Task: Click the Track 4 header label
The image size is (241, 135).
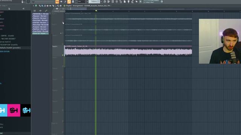Action: (55, 46)
